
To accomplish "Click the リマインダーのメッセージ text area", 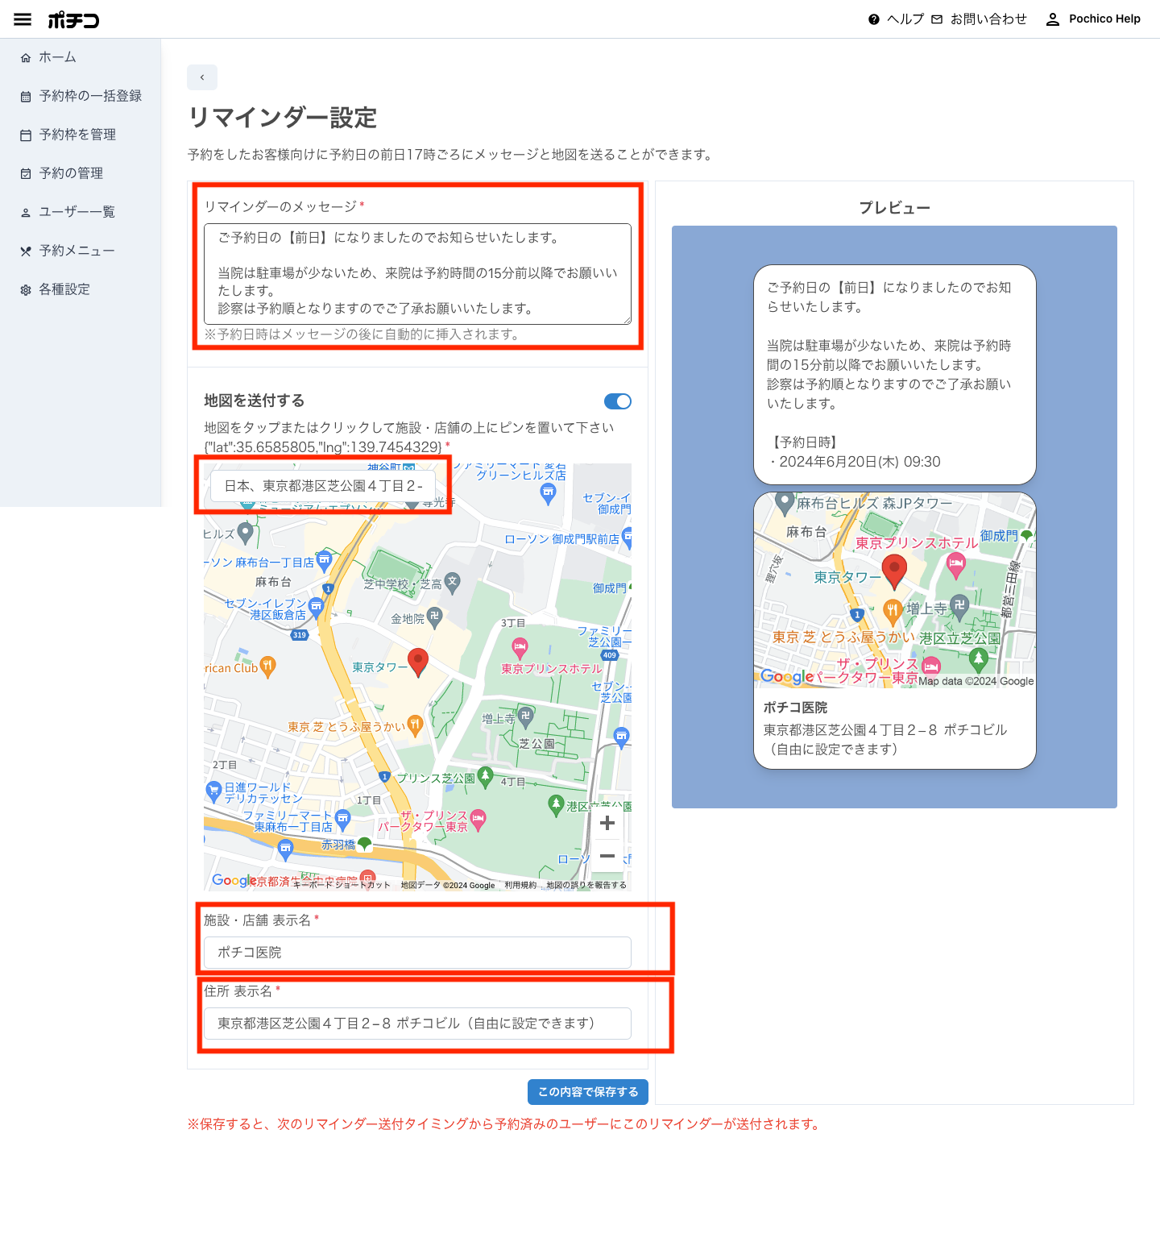I will click(417, 274).
